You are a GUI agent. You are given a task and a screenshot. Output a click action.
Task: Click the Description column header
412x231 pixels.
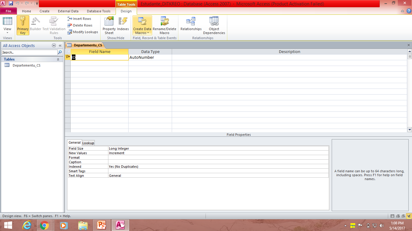tap(289, 52)
